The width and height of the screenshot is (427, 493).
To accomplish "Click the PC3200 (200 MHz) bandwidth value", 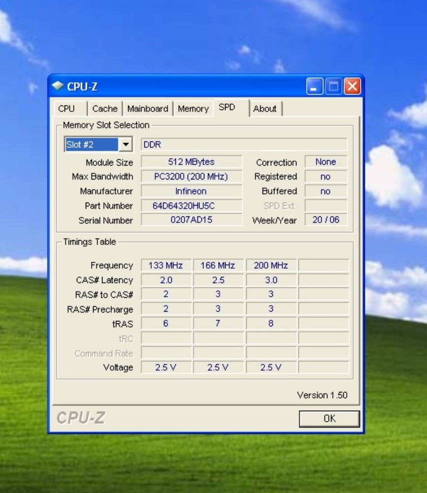I will (192, 176).
